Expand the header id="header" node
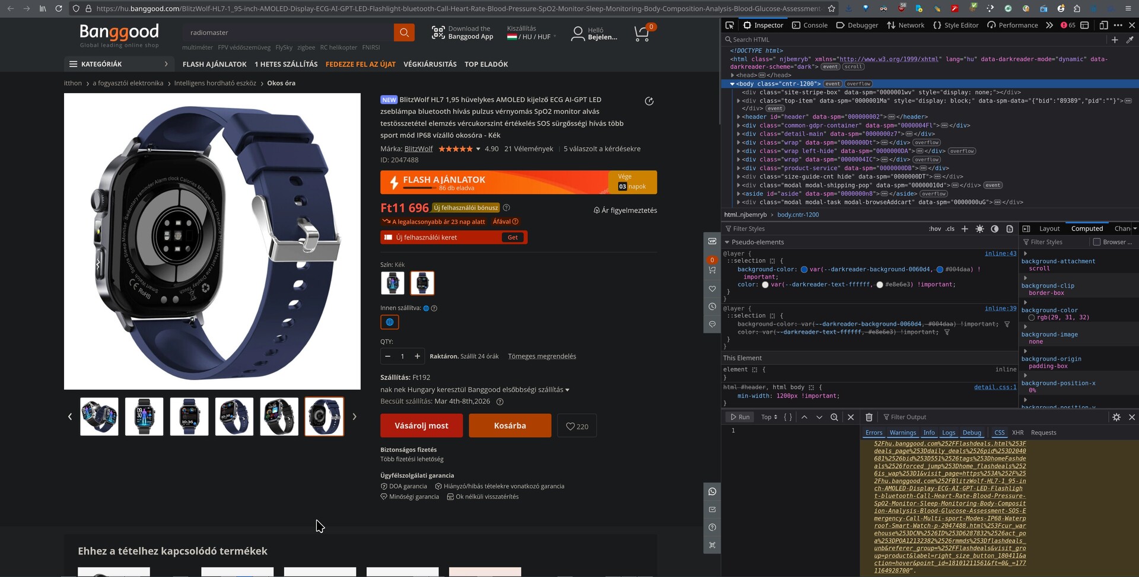The image size is (1139, 577). tap(739, 117)
